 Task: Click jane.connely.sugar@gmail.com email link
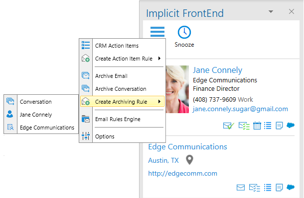240,109
